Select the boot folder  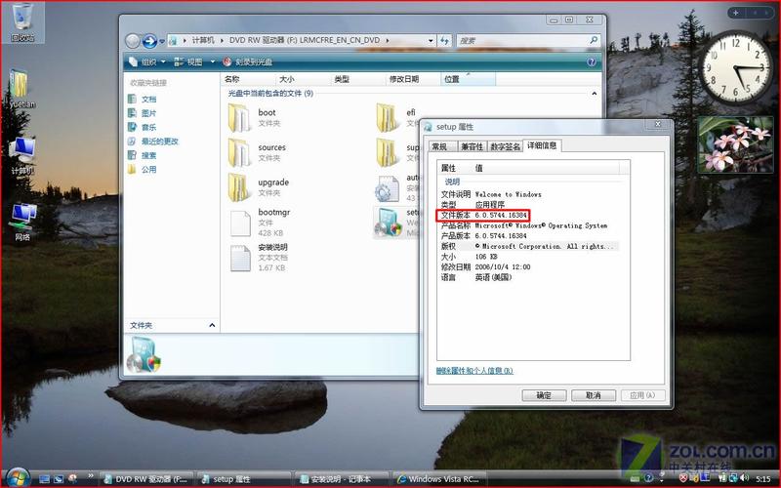254,117
